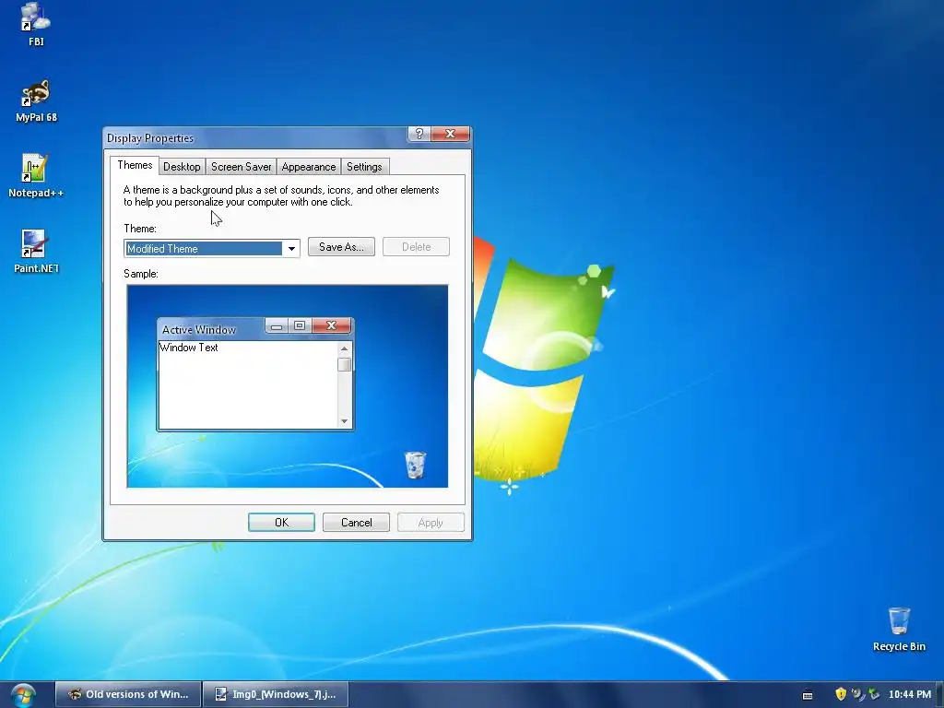Click the keyboard icon in the tray
Screen dimensions: 944x708
tap(808, 695)
